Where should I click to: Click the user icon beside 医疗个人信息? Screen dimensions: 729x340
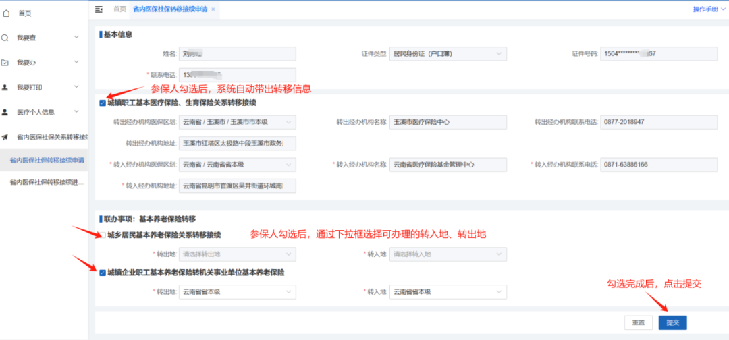pyautogui.click(x=5, y=112)
